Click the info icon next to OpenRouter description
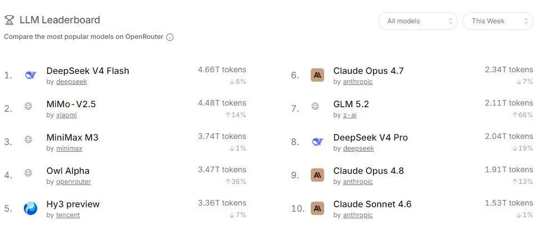This screenshot has height=230, width=540. tap(170, 37)
